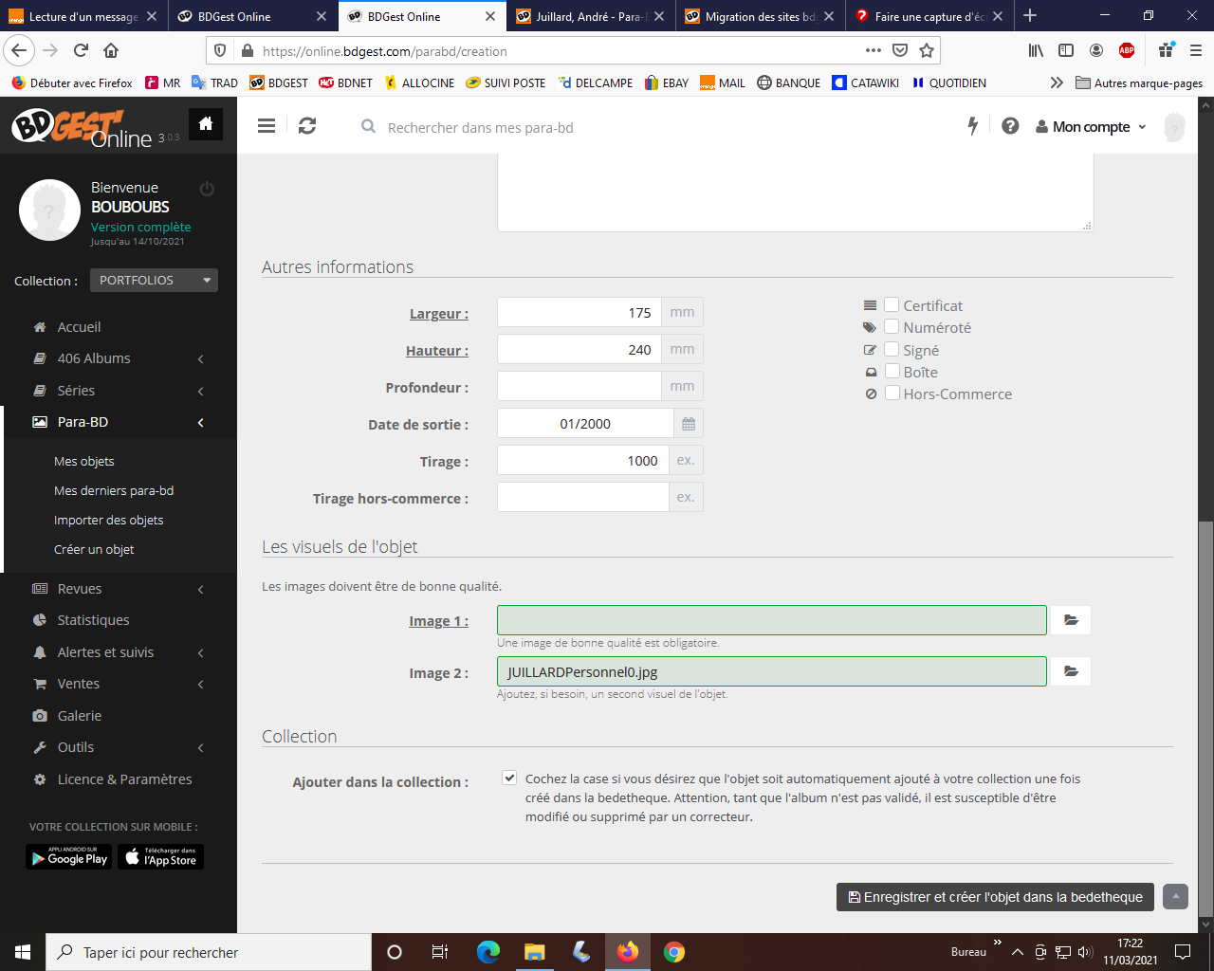Click the logout power icon near Bienvenue

click(x=207, y=189)
